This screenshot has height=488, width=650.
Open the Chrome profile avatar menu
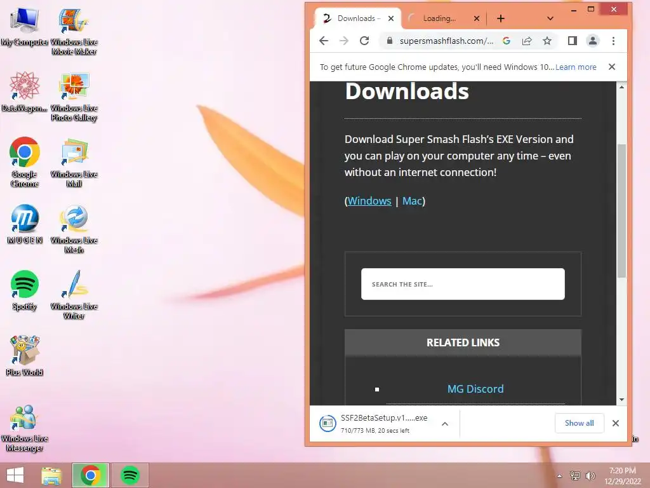click(593, 41)
